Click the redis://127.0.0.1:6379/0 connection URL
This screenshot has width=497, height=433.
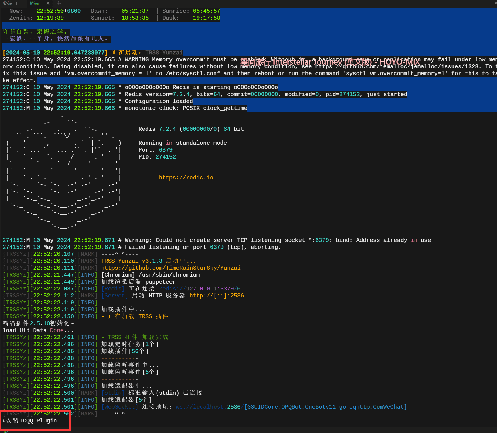tap(200, 289)
